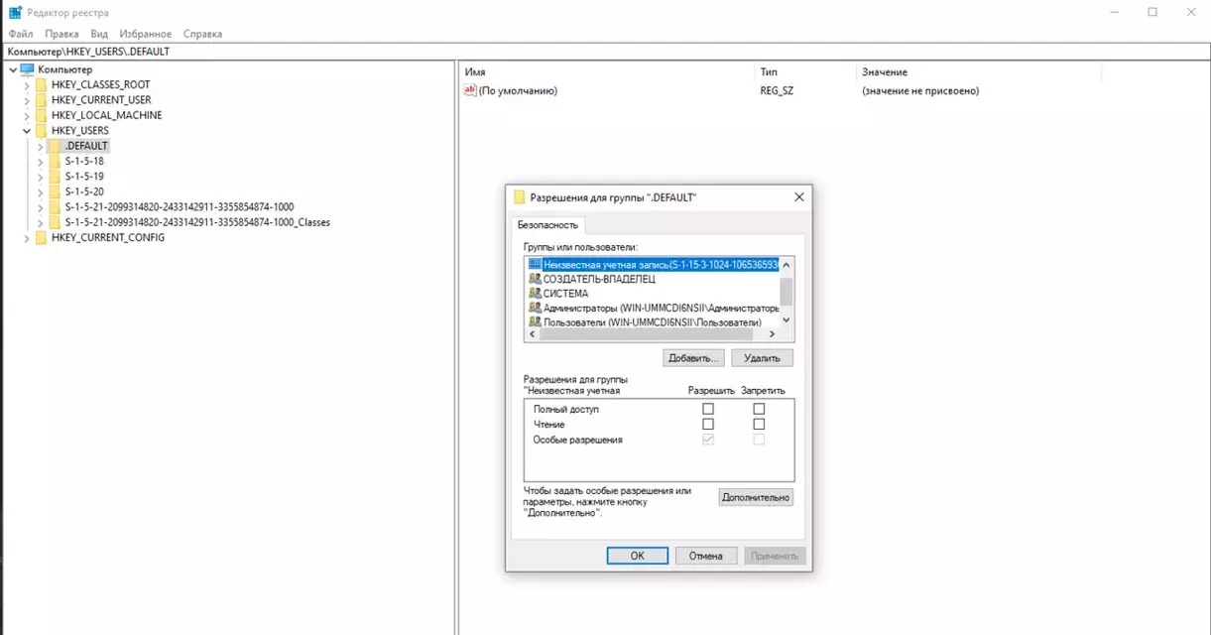The width and height of the screenshot is (1211, 635).
Task: Click the Запретить checkbox for Особые разрешения
Action: (759, 440)
